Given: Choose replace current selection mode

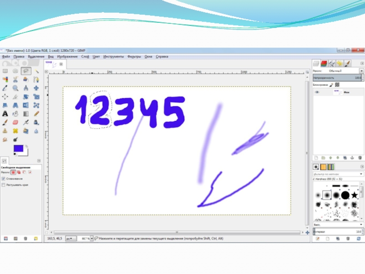Looking at the screenshot, I should coord(13,173).
